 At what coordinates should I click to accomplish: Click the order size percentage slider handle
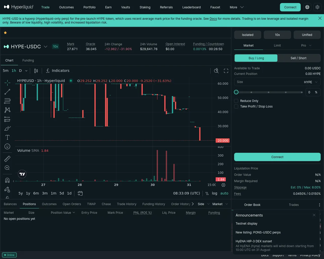(236, 92)
